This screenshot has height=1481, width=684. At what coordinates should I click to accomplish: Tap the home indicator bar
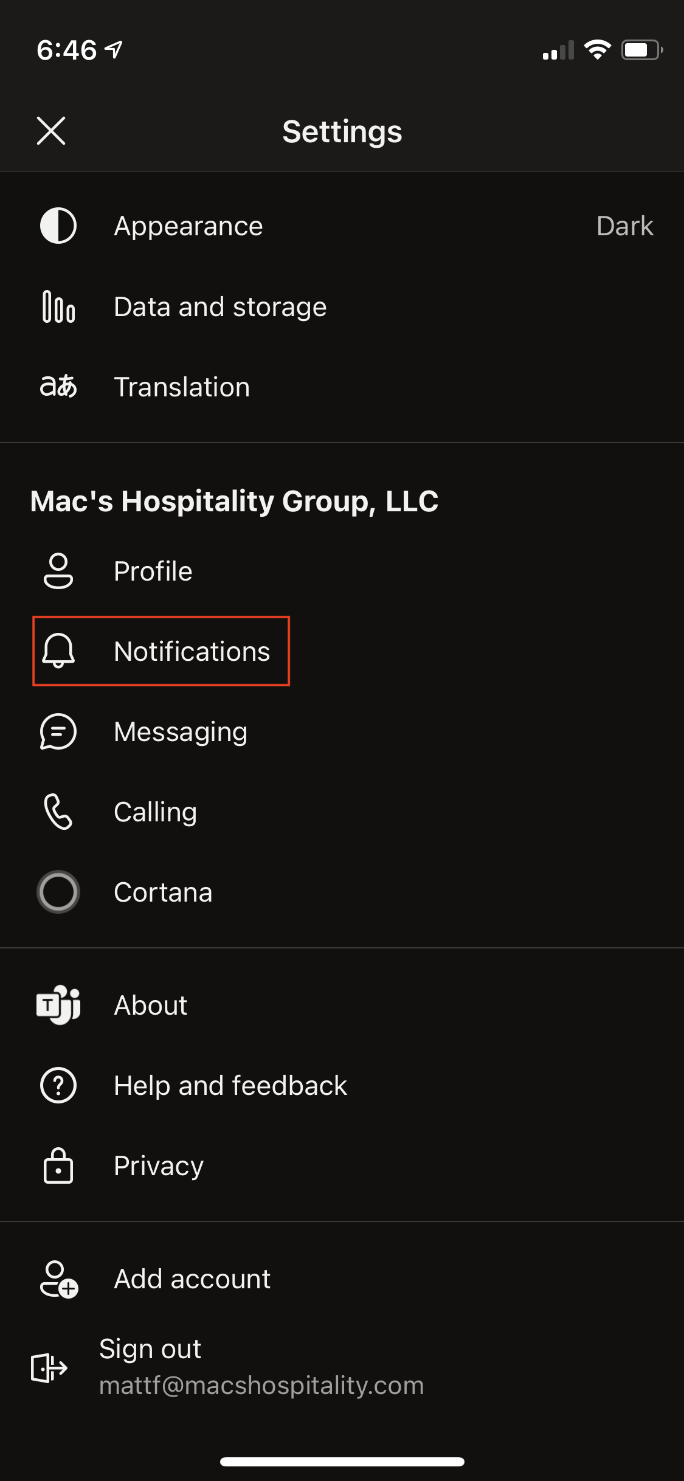pyautogui.click(x=342, y=1462)
